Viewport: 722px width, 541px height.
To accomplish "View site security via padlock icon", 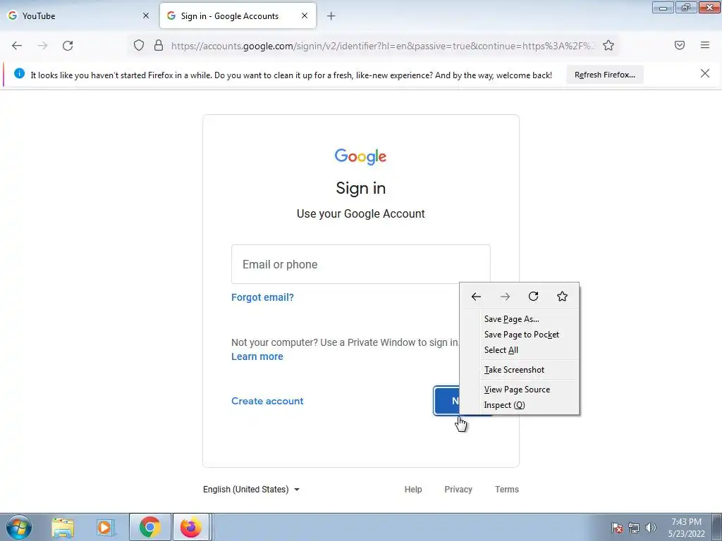I will tap(159, 46).
